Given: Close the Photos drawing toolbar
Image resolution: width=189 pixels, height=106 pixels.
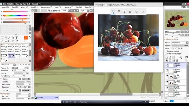Looking at the screenshot, I should pyautogui.click(x=143, y=12).
